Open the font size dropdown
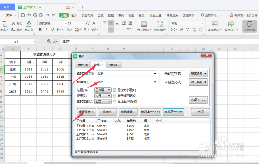This screenshot has width=259, height=164. click(x=83, y=23)
